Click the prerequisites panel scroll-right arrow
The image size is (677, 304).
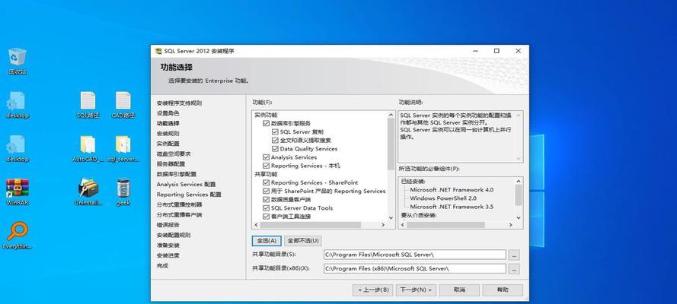coord(510,225)
